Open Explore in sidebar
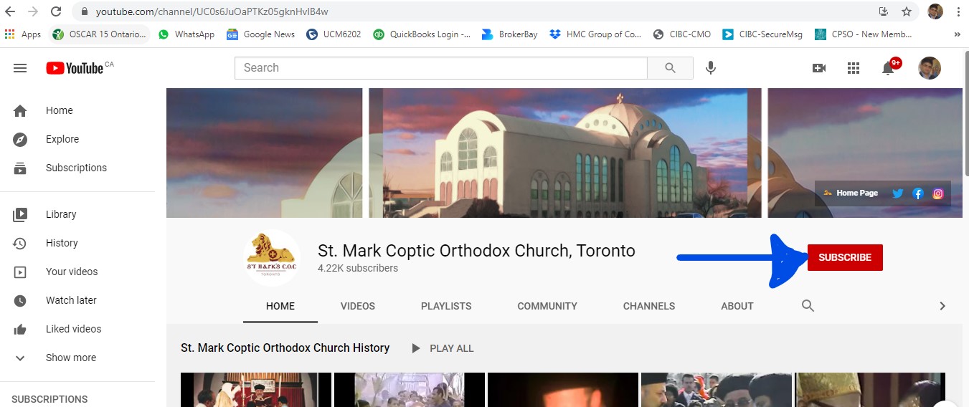The width and height of the screenshot is (969, 407). point(77,139)
